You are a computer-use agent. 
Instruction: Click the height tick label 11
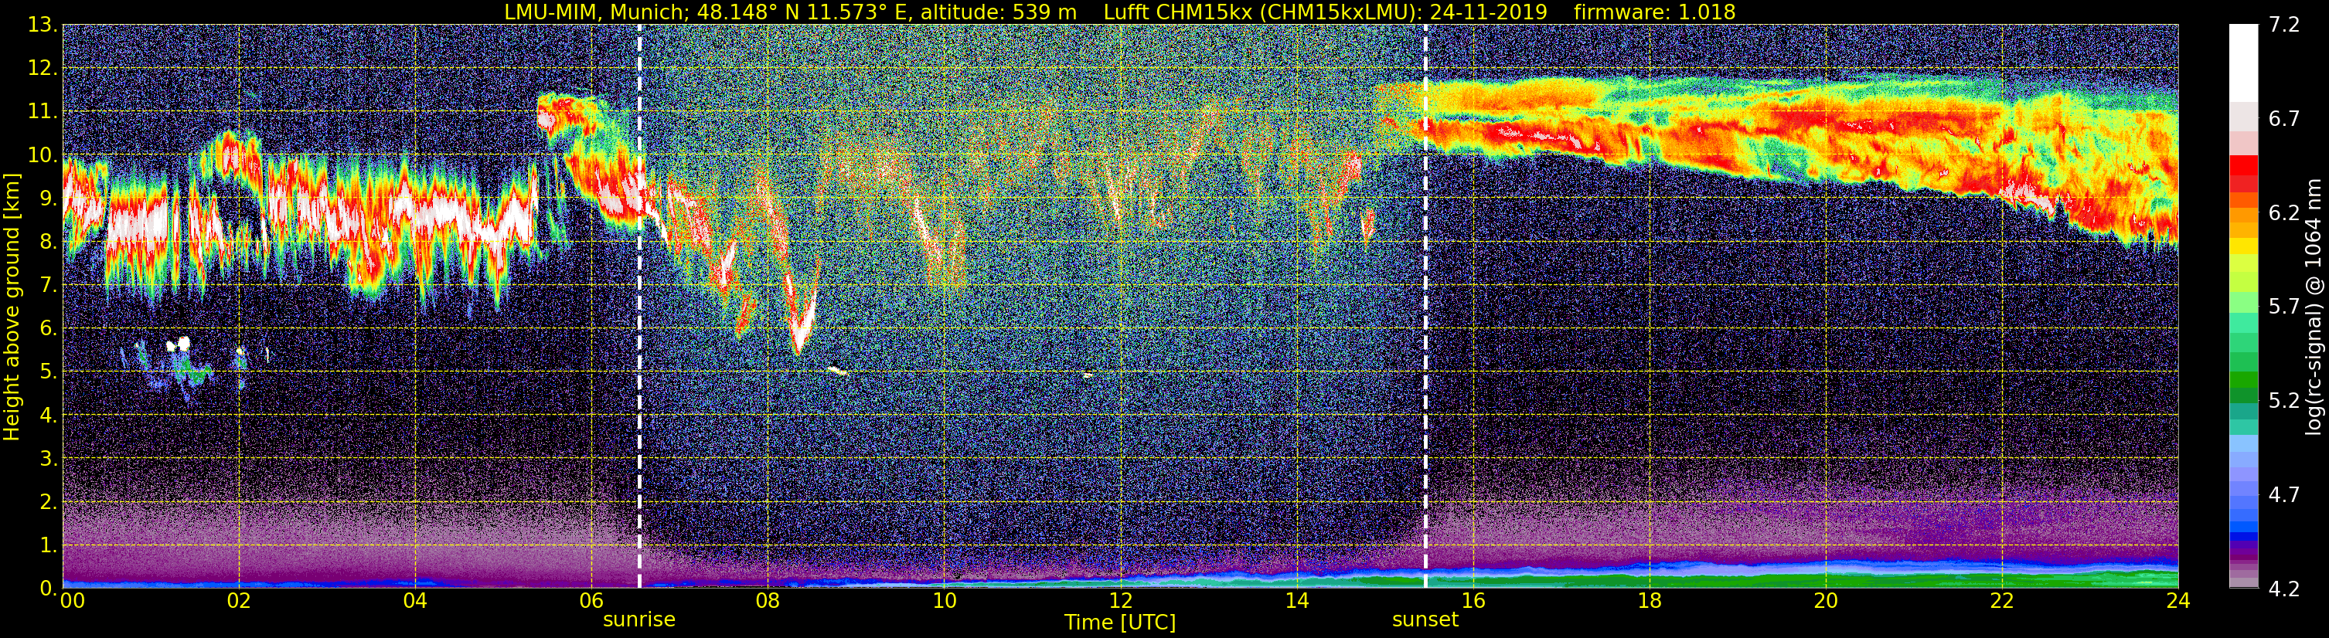[x=43, y=112]
